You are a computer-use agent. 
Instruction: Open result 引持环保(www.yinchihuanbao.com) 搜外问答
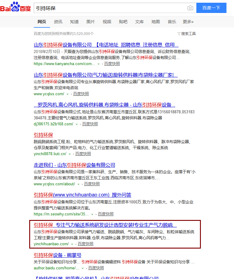pos(83,195)
